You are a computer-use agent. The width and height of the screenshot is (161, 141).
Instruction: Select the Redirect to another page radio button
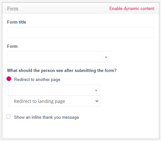9,79
